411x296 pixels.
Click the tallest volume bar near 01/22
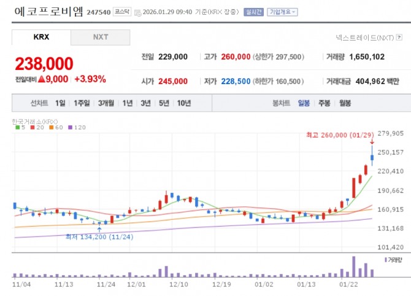point(353,267)
